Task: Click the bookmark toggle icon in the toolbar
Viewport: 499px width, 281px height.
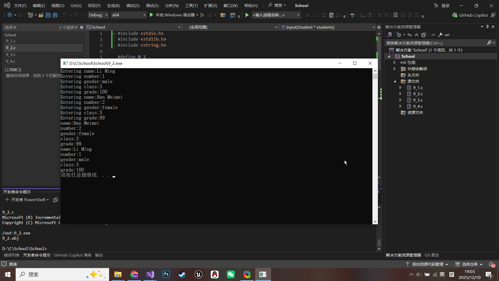Action: (x=395, y=15)
